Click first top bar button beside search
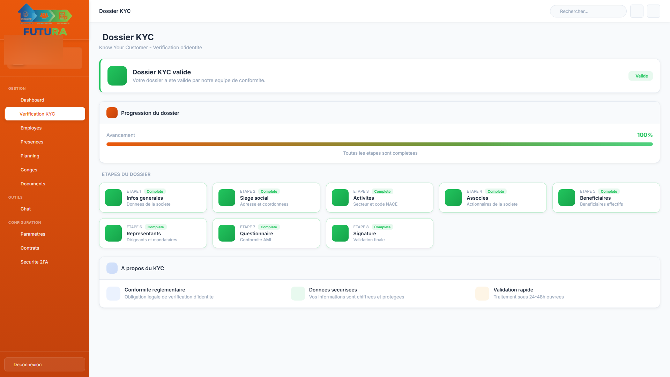This screenshot has height=377, width=670. pyautogui.click(x=637, y=11)
